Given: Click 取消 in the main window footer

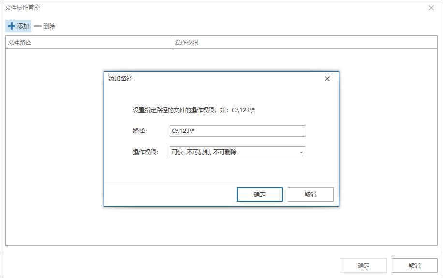Looking at the screenshot, I should [x=414, y=265].
